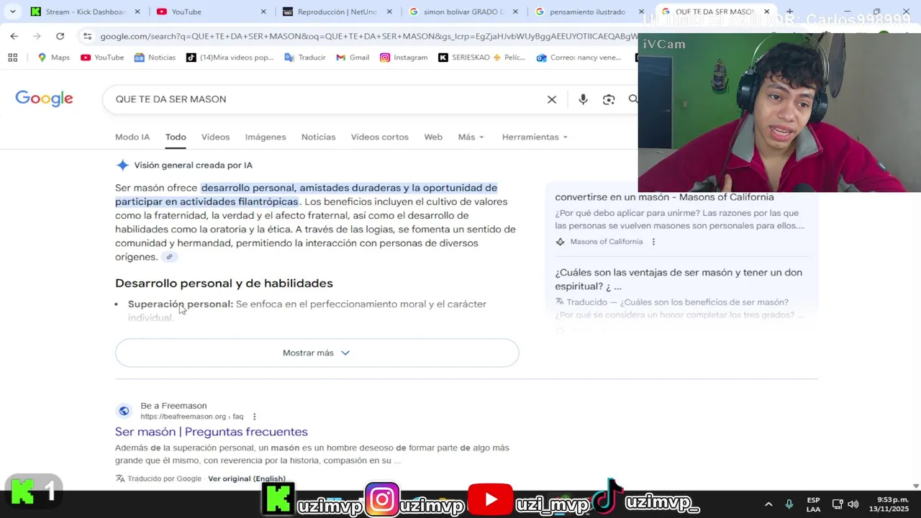Screen dimensions: 921x518
Task: Open Masons of California source link
Action: pos(664,197)
